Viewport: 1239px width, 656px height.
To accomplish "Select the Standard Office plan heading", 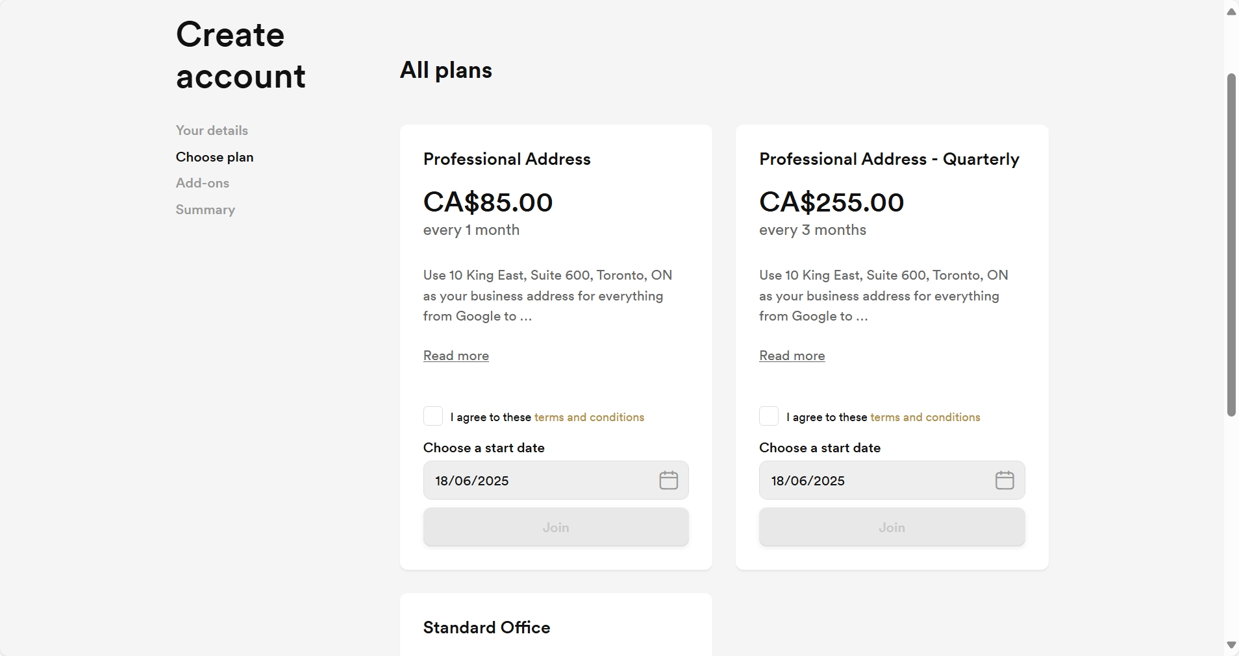I will [x=486, y=627].
